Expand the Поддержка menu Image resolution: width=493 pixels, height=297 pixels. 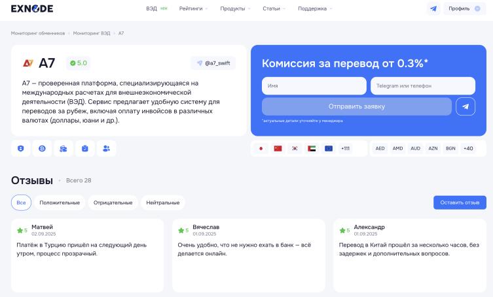[315, 8]
